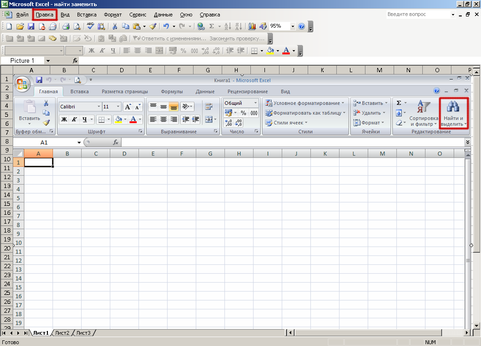Click the blue Help question mark in the top toolbar
481x346 pixels.
pos(302,27)
